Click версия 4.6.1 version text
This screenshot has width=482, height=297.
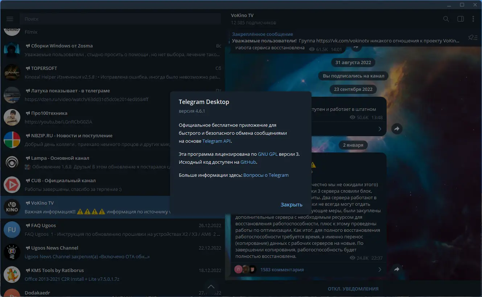click(192, 111)
